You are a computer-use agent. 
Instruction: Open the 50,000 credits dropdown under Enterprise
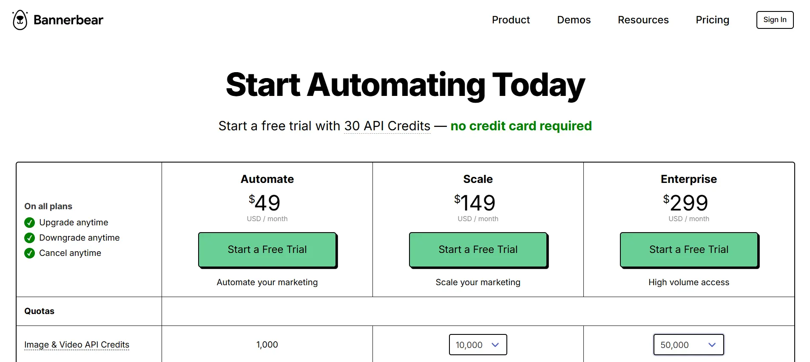click(x=688, y=345)
